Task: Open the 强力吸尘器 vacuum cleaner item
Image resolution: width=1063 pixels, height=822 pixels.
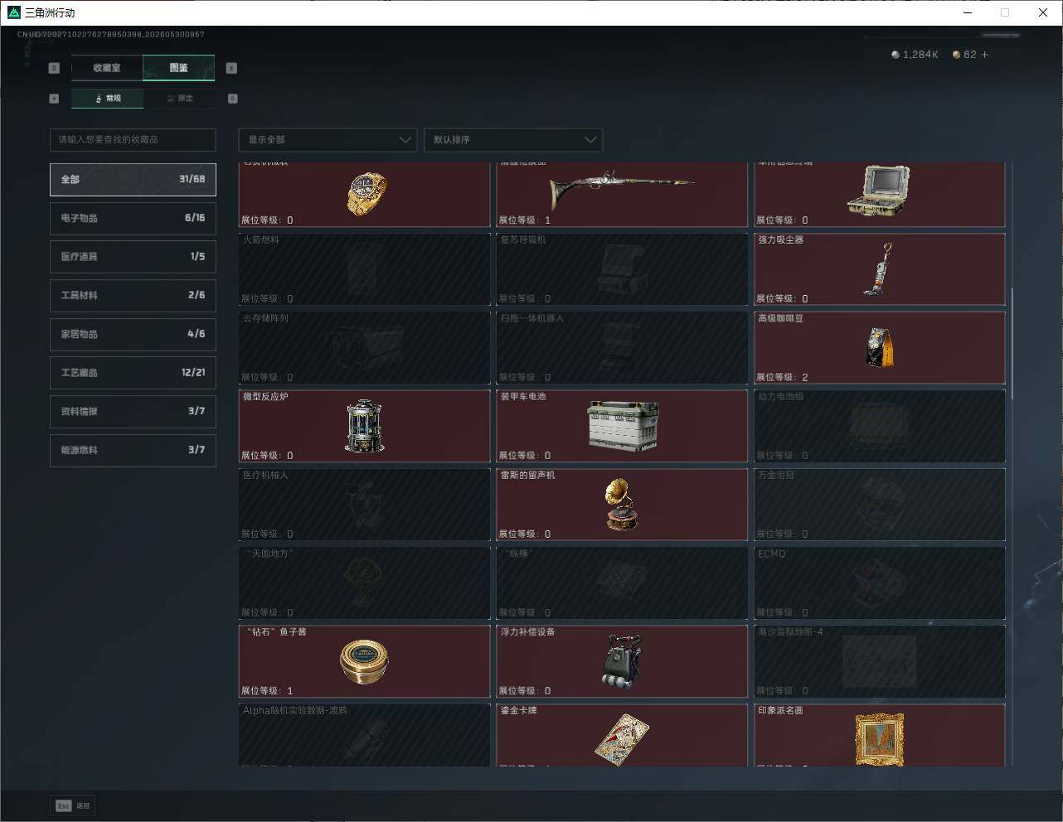Action: [x=880, y=269]
